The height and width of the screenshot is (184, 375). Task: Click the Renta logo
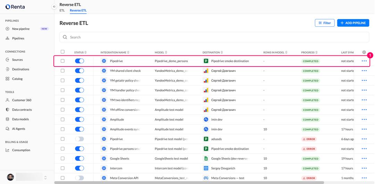point(15,7)
